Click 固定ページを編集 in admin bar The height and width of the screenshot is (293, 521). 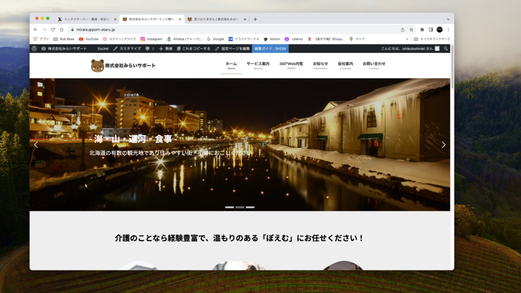click(x=233, y=48)
